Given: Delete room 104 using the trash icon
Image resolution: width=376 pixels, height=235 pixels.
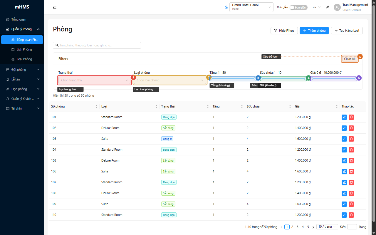Looking at the screenshot, I should [351, 150].
